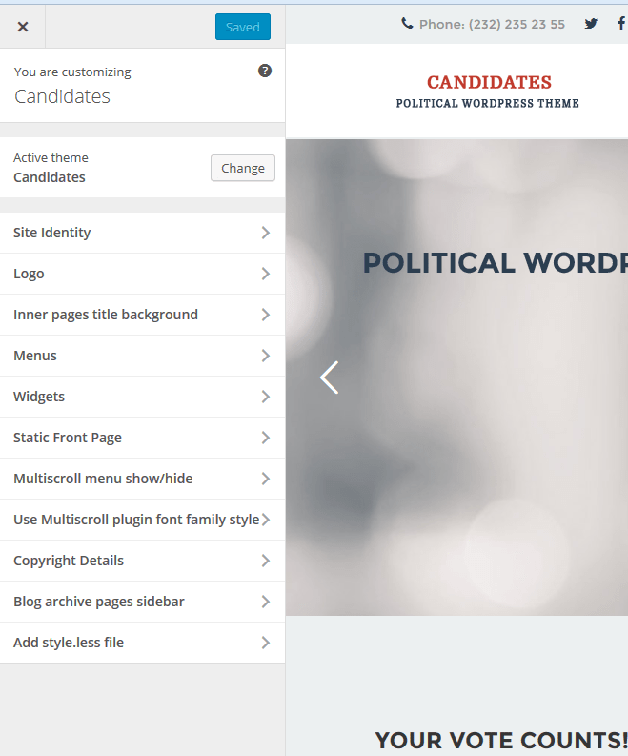628x756 pixels.
Task: Expand the Widgets section chevron
Action: click(x=265, y=397)
